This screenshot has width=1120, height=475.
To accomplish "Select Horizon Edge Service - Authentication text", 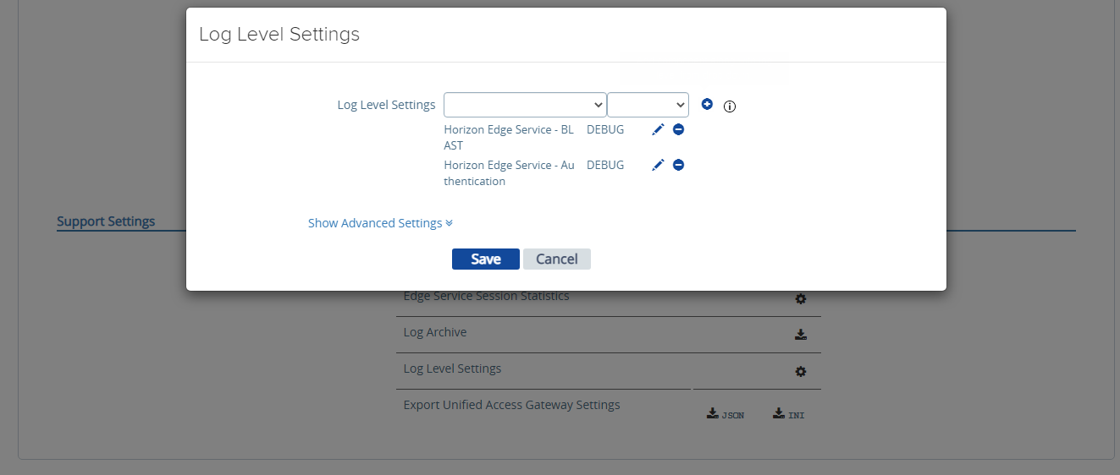I will pyautogui.click(x=509, y=173).
